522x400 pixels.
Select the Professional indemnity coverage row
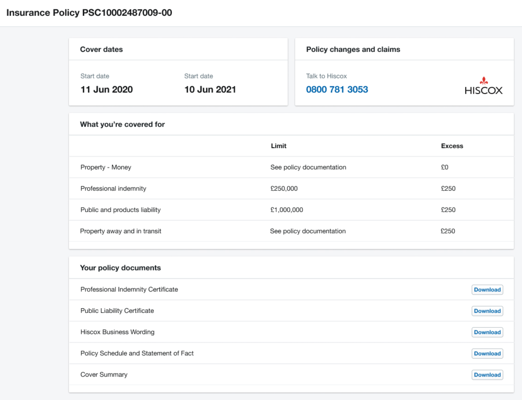tap(113, 188)
